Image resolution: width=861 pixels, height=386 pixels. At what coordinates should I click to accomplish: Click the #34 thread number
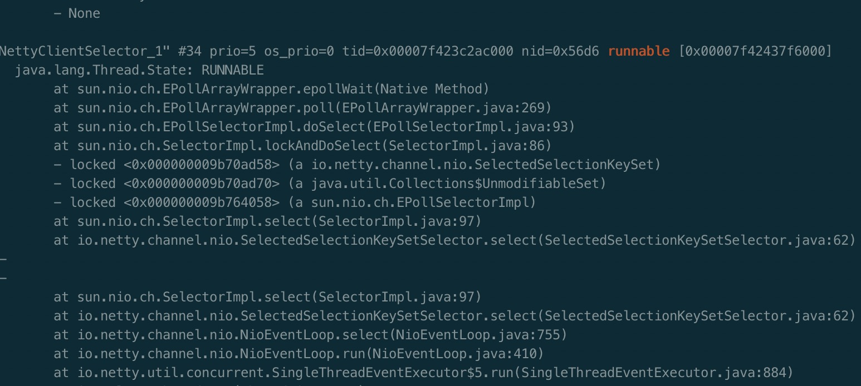190,51
